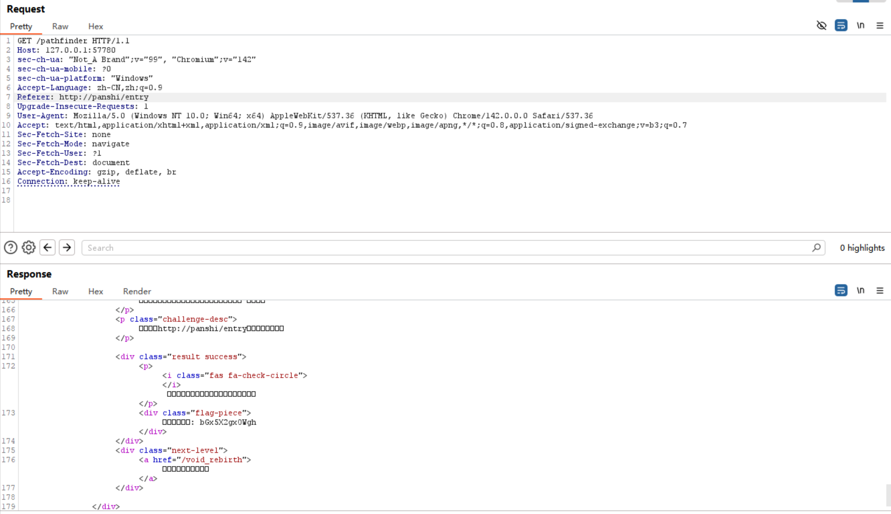
Task: Go to previous search match arrow
Action: [48, 248]
